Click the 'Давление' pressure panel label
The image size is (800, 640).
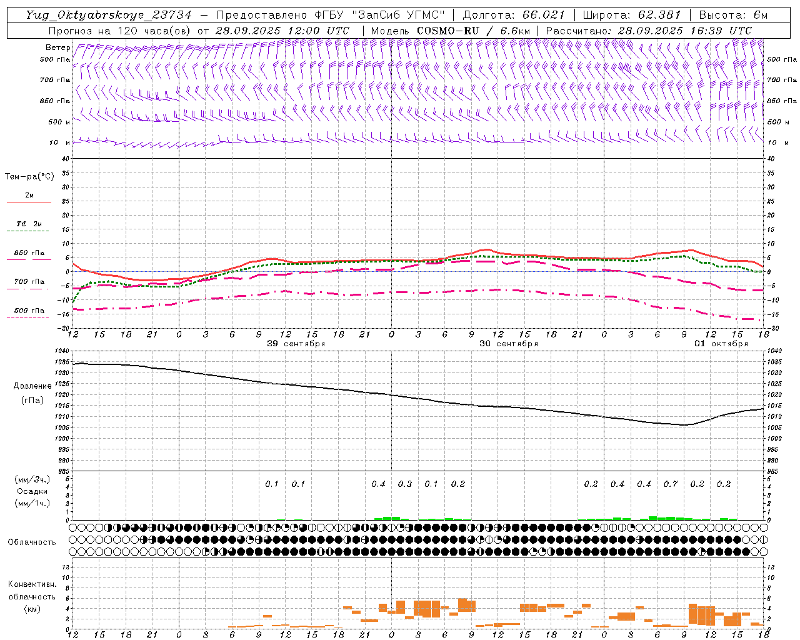click(x=32, y=386)
